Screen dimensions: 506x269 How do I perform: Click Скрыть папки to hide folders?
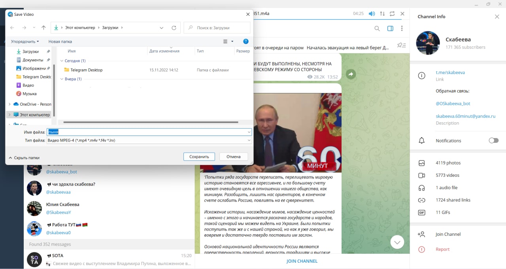24,157
